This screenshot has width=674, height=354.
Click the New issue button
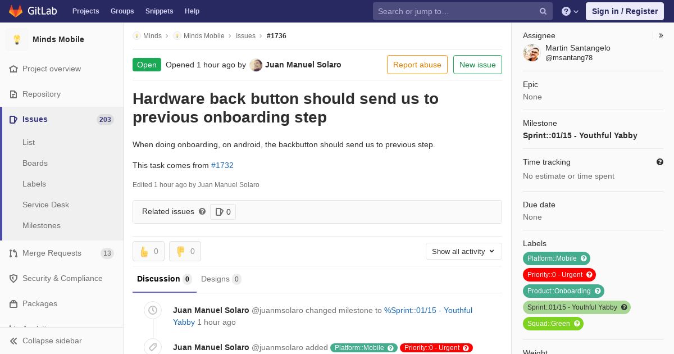pyautogui.click(x=477, y=65)
